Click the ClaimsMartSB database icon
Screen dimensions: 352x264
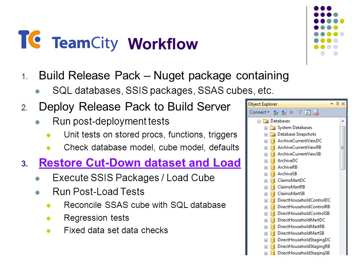273,194
